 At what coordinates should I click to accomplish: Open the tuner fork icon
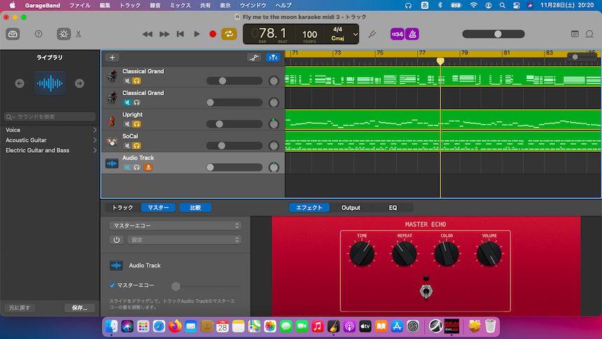[x=372, y=34]
